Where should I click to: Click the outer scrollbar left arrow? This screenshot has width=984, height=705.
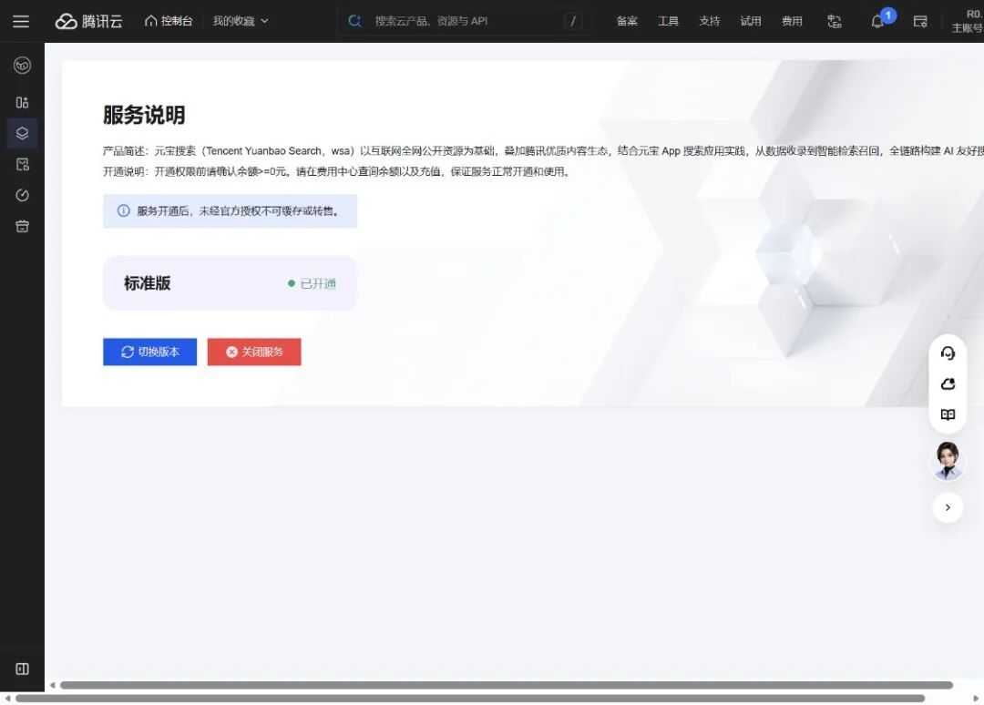[x=7, y=698]
